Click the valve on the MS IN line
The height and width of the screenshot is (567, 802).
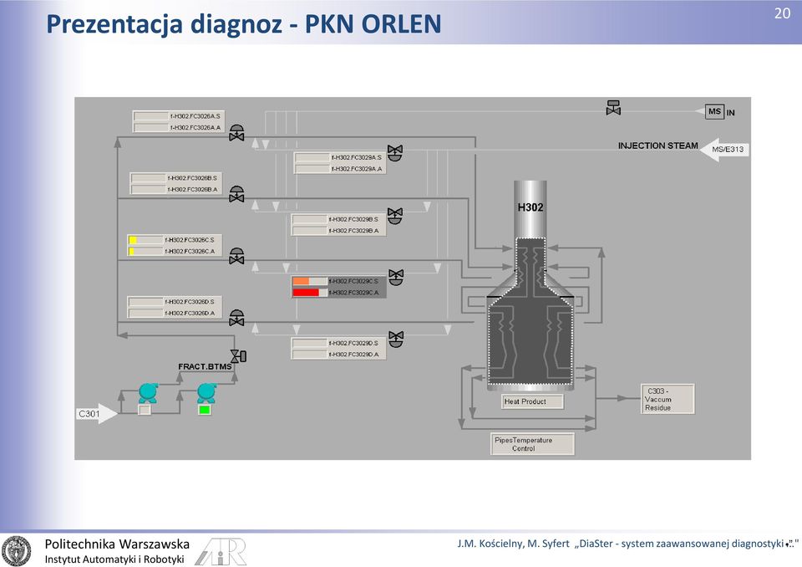point(613,108)
